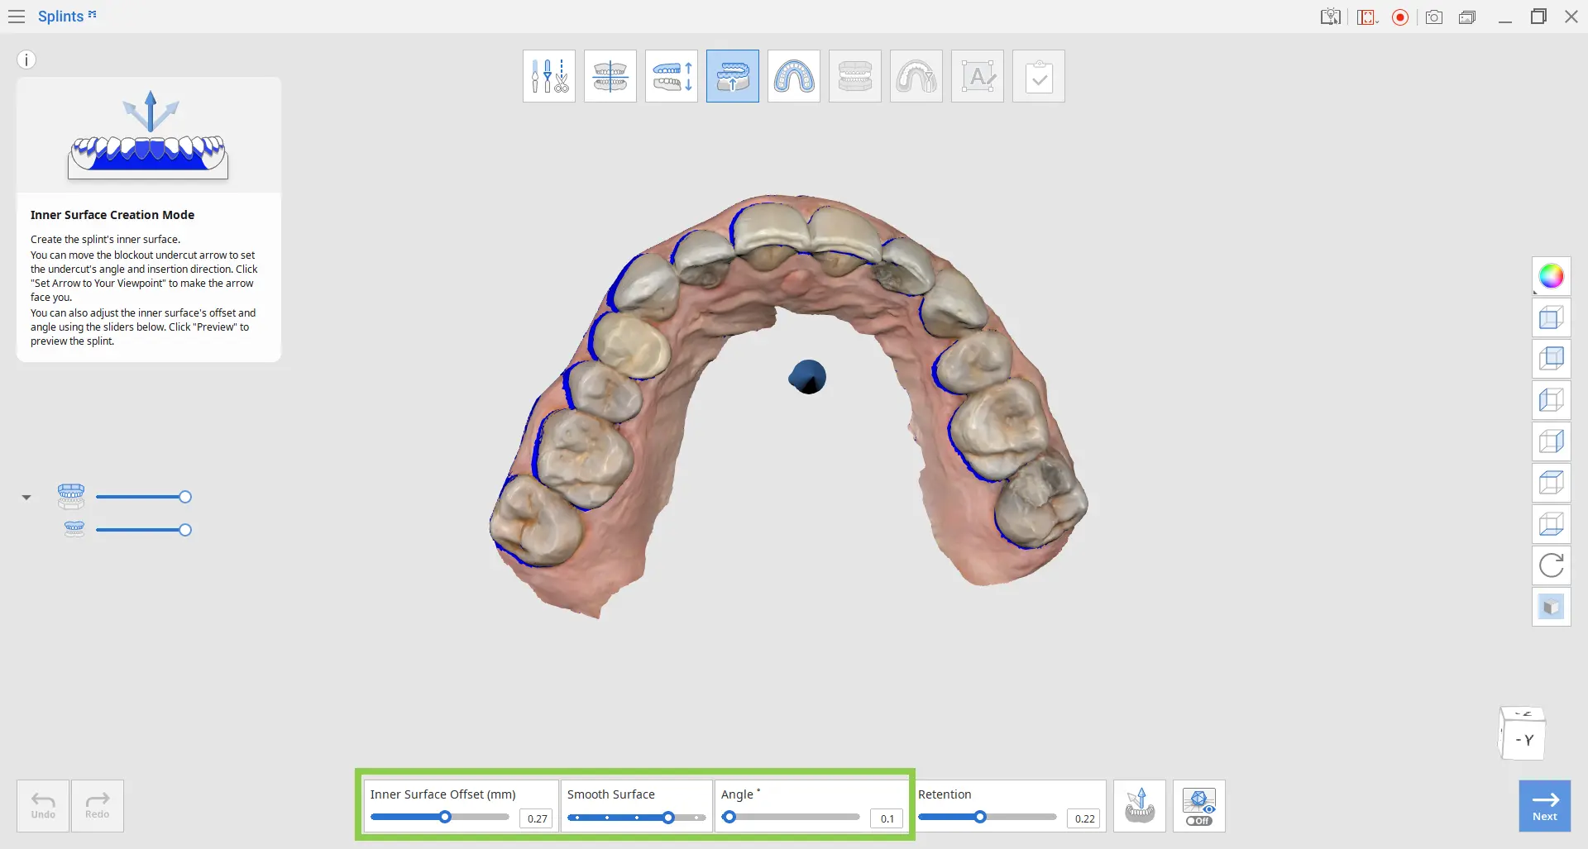Click the reset view rotation icon
The width and height of the screenshot is (1588, 849).
pyautogui.click(x=1552, y=565)
